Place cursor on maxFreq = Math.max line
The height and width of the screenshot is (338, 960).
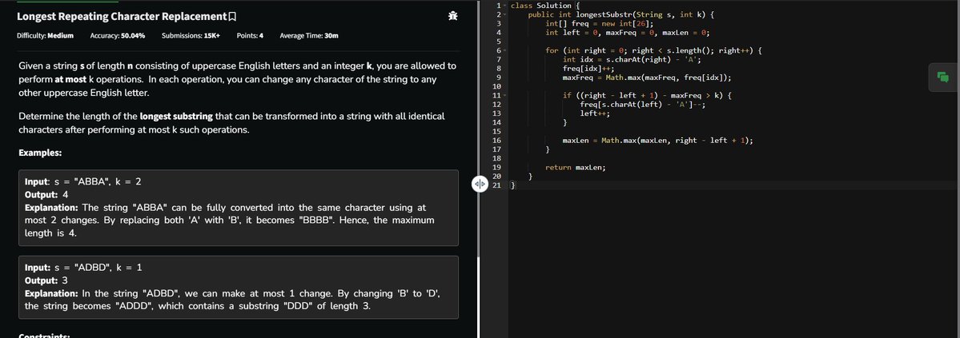(x=647, y=78)
